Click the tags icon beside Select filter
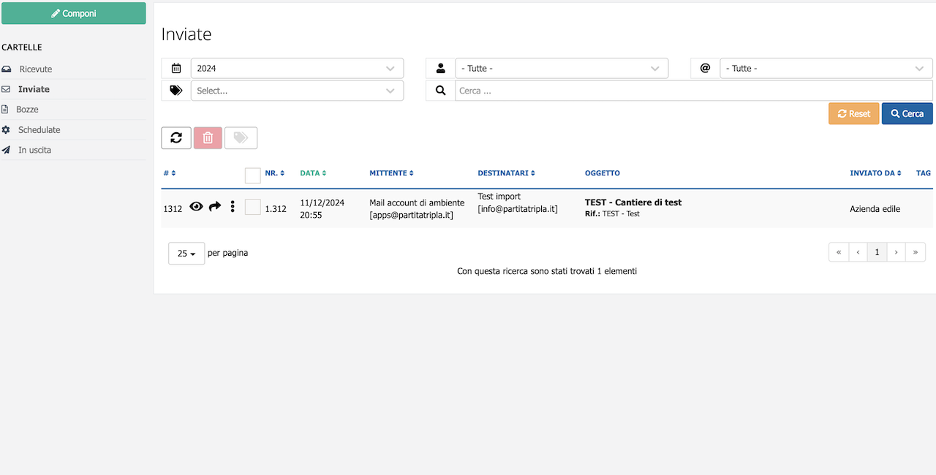The image size is (936, 475). point(176,91)
